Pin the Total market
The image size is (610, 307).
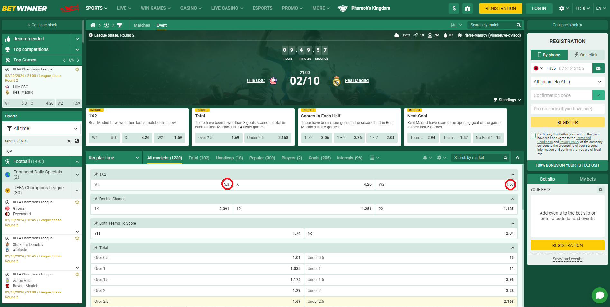[x=96, y=248]
